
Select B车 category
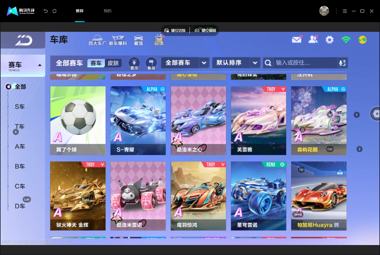pos(20,166)
